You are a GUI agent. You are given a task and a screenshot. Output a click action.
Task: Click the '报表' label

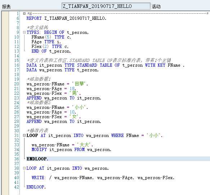click(6, 6)
